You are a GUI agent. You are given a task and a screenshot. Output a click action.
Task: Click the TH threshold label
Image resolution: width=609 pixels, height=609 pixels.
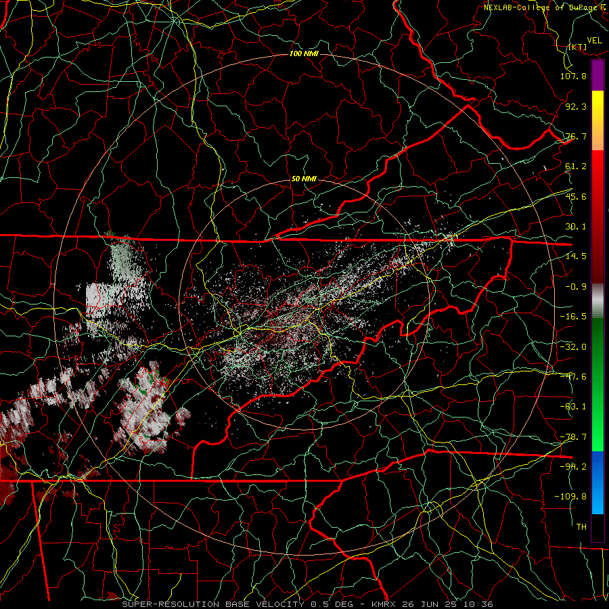coord(581,527)
